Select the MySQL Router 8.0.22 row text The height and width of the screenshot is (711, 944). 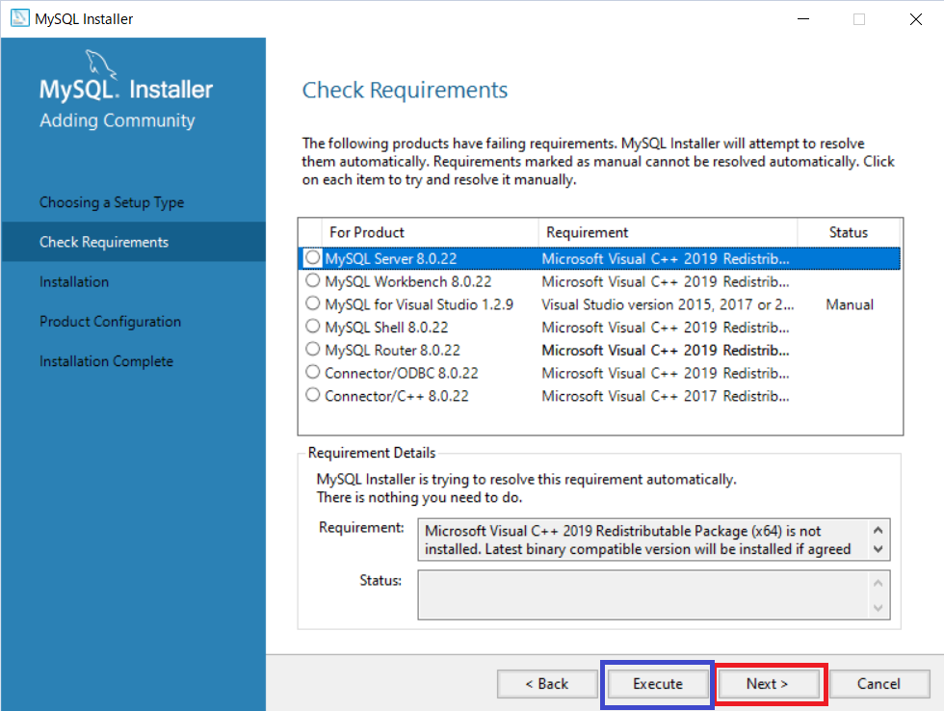pos(393,350)
